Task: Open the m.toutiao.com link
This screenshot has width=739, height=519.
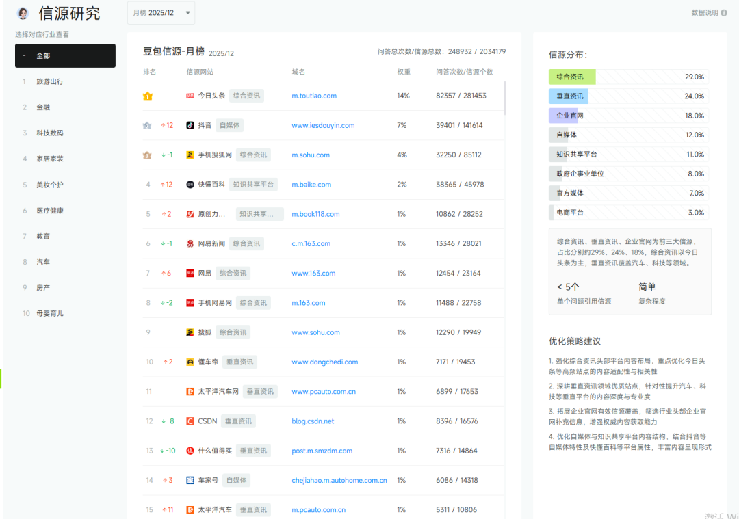Action: pos(314,96)
